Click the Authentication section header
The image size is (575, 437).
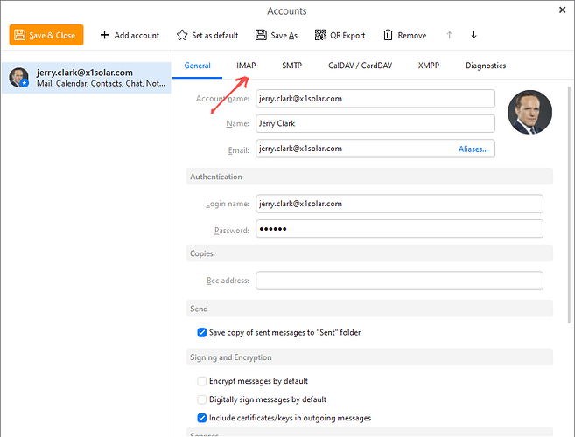tap(369, 177)
